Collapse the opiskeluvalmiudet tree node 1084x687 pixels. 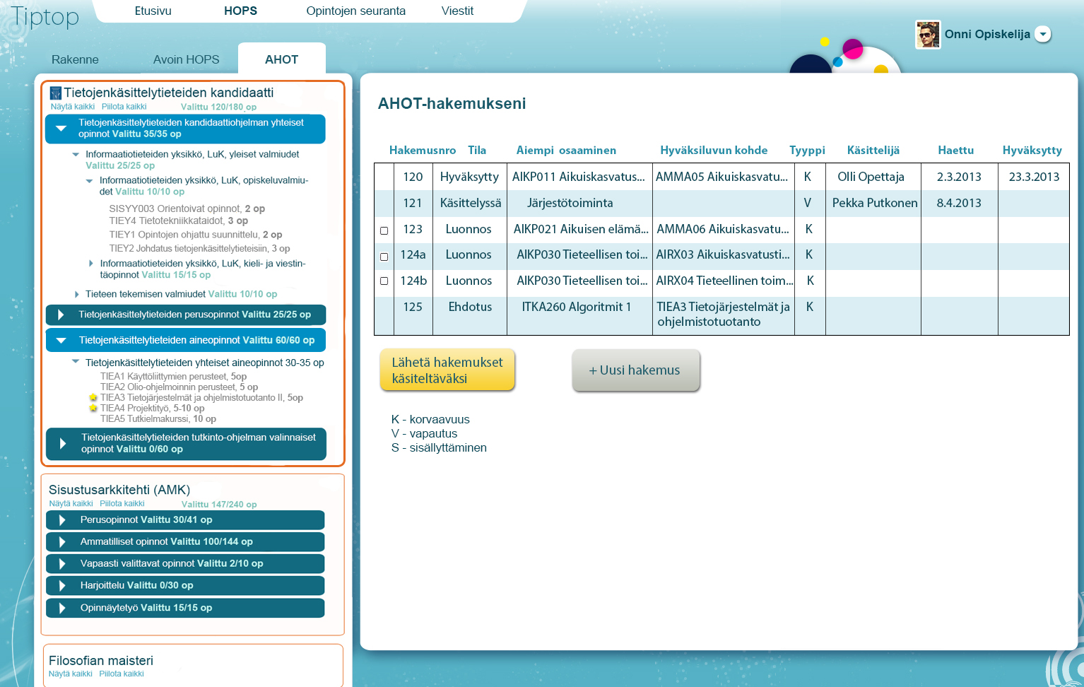pyautogui.click(x=89, y=181)
